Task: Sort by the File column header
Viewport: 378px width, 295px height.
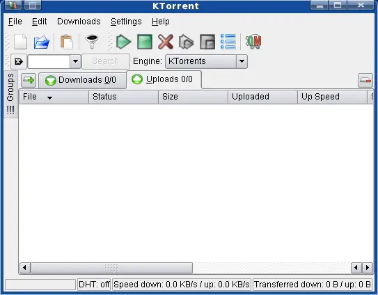Action: 54,97
